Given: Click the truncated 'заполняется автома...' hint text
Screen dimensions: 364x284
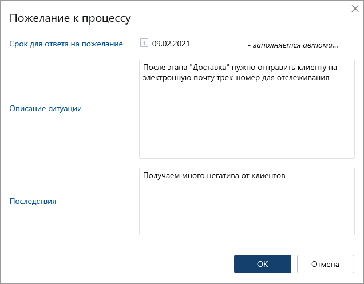Looking at the screenshot, I should 292,44.
